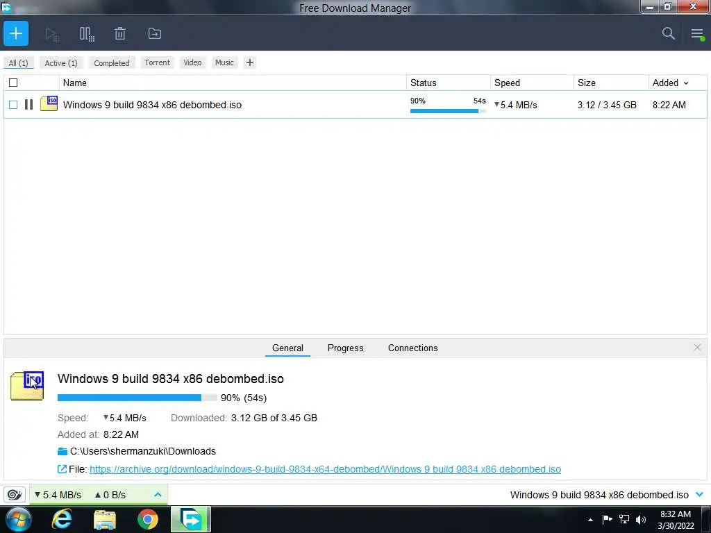Screen dimensions: 711x533
Task: Click app icon in title bar
Action: pyautogui.click(x=6, y=7)
